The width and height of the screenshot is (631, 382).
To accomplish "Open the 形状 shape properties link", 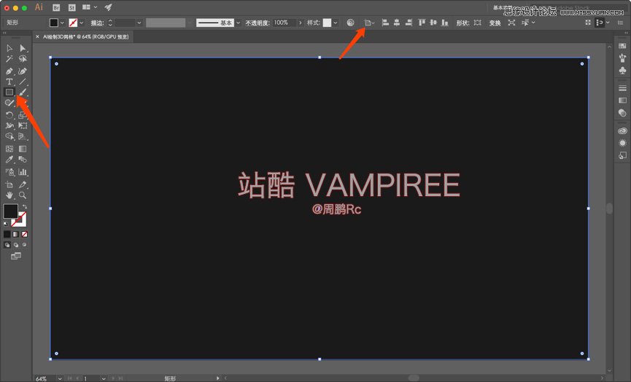I will tap(462, 23).
